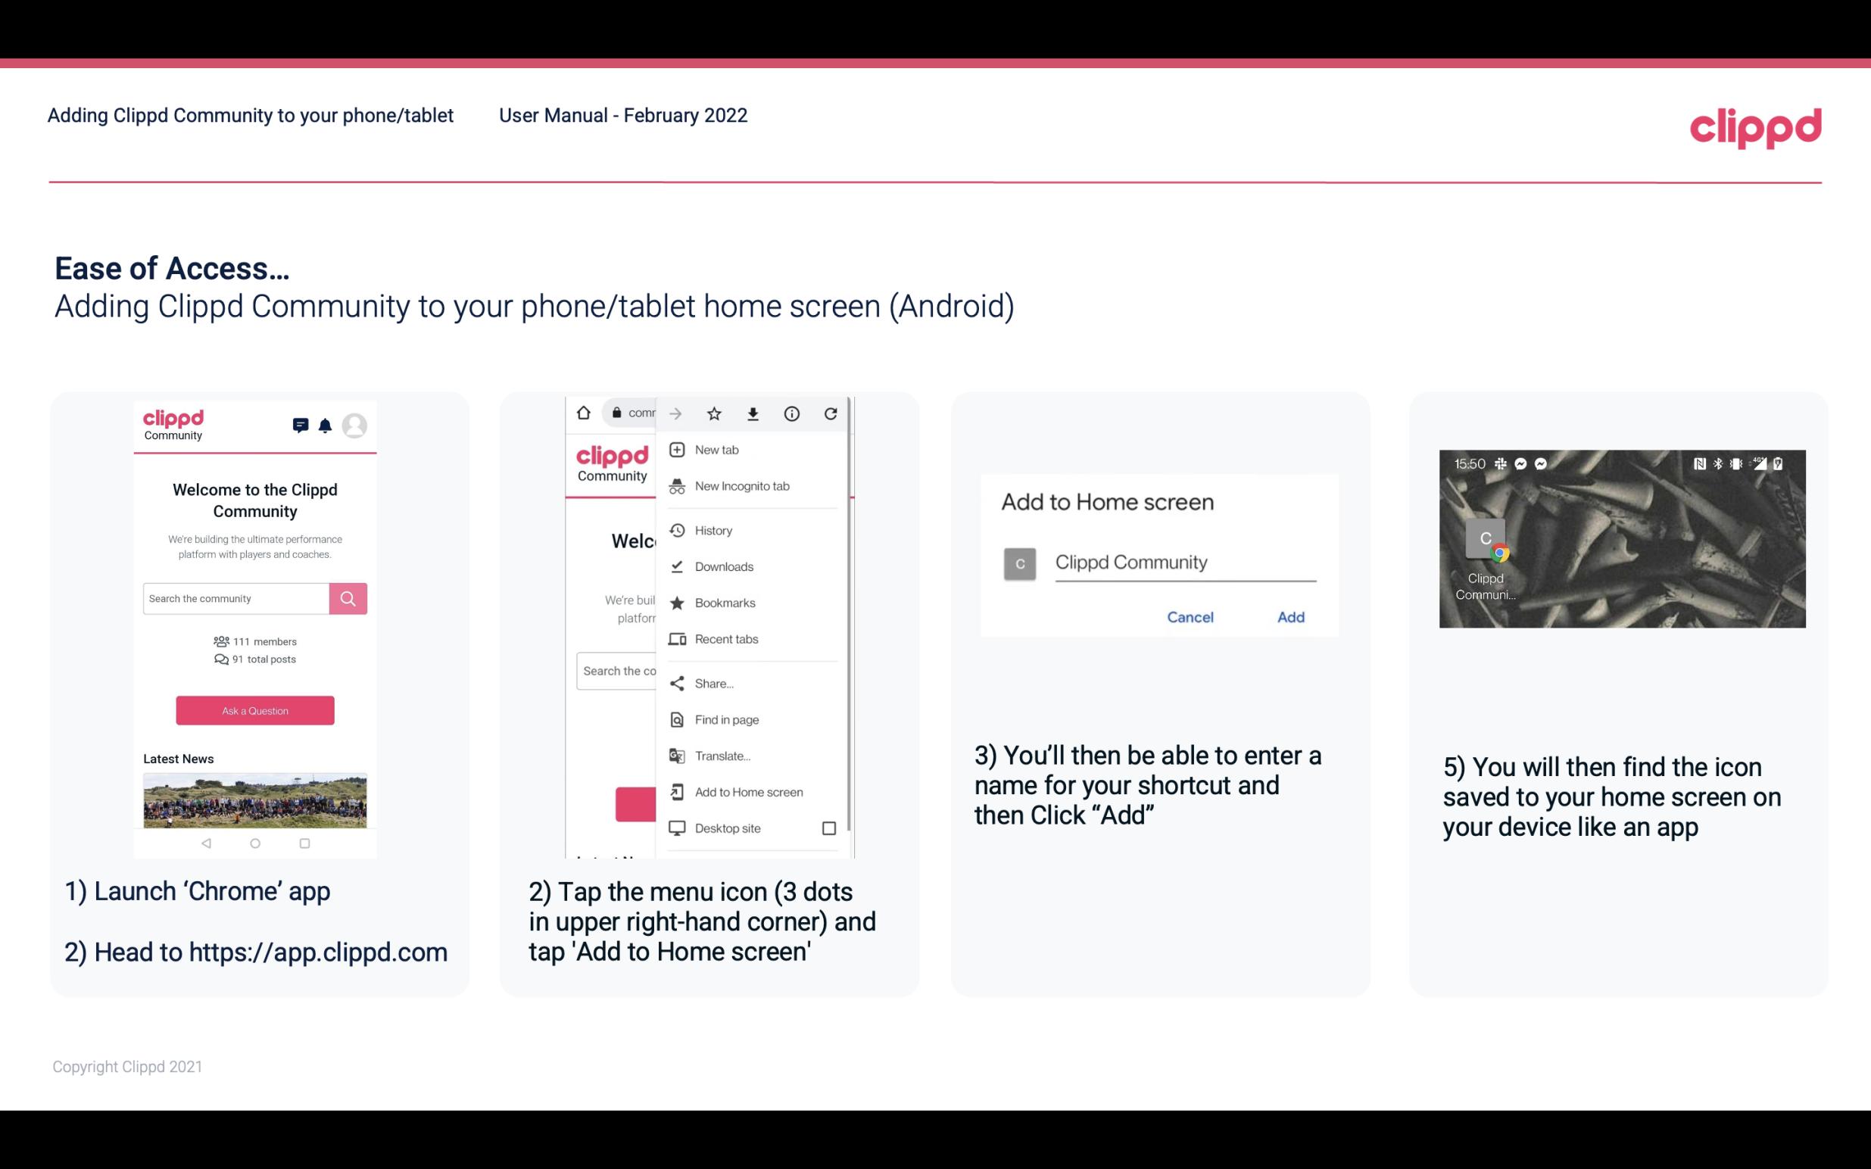
Task: Click the History menu entry
Action: pos(713,529)
